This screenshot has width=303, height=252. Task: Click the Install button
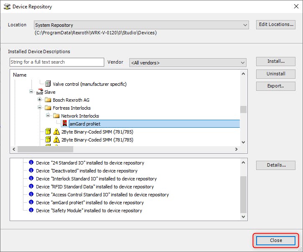(x=276, y=62)
